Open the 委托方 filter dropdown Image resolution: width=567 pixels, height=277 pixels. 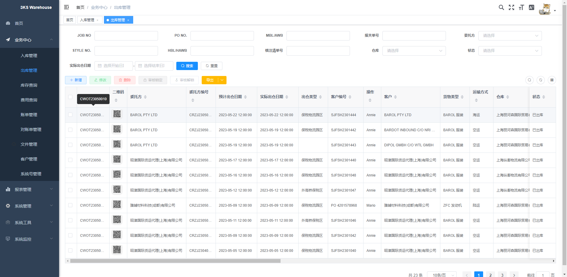point(510,35)
